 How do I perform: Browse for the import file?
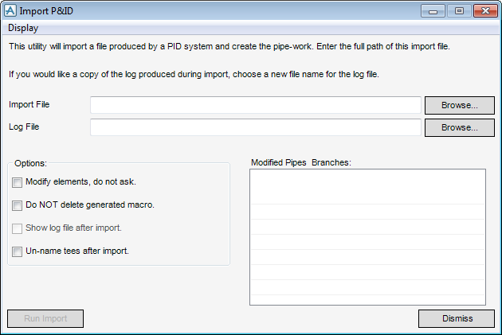(x=459, y=105)
